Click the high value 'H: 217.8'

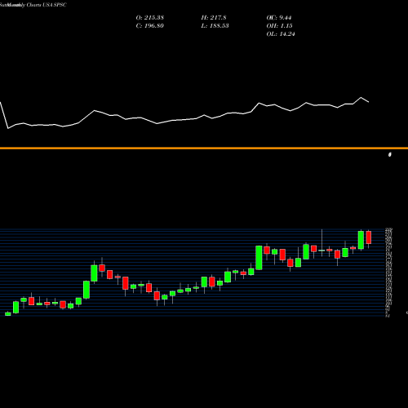[x=214, y=18]
